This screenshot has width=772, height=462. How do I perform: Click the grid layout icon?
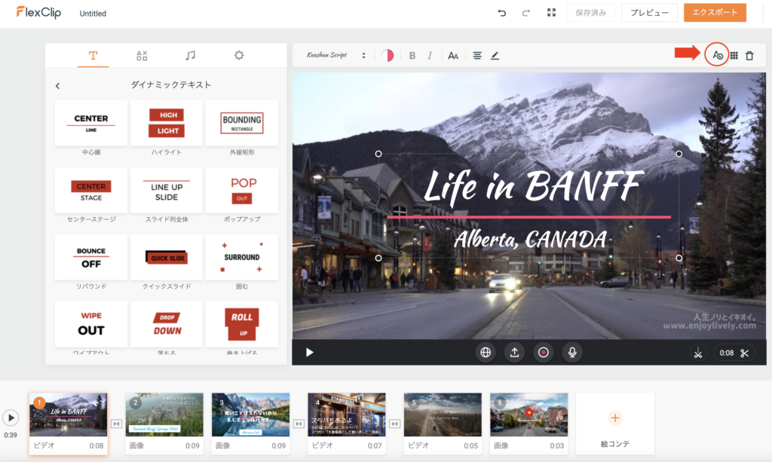[734, 56]
